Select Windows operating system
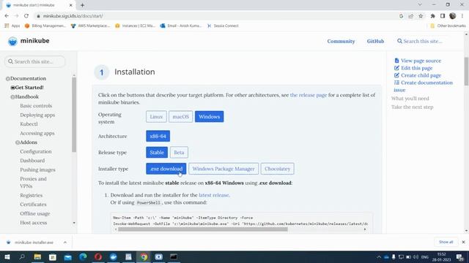469x263 pixels. pos(209,117)
